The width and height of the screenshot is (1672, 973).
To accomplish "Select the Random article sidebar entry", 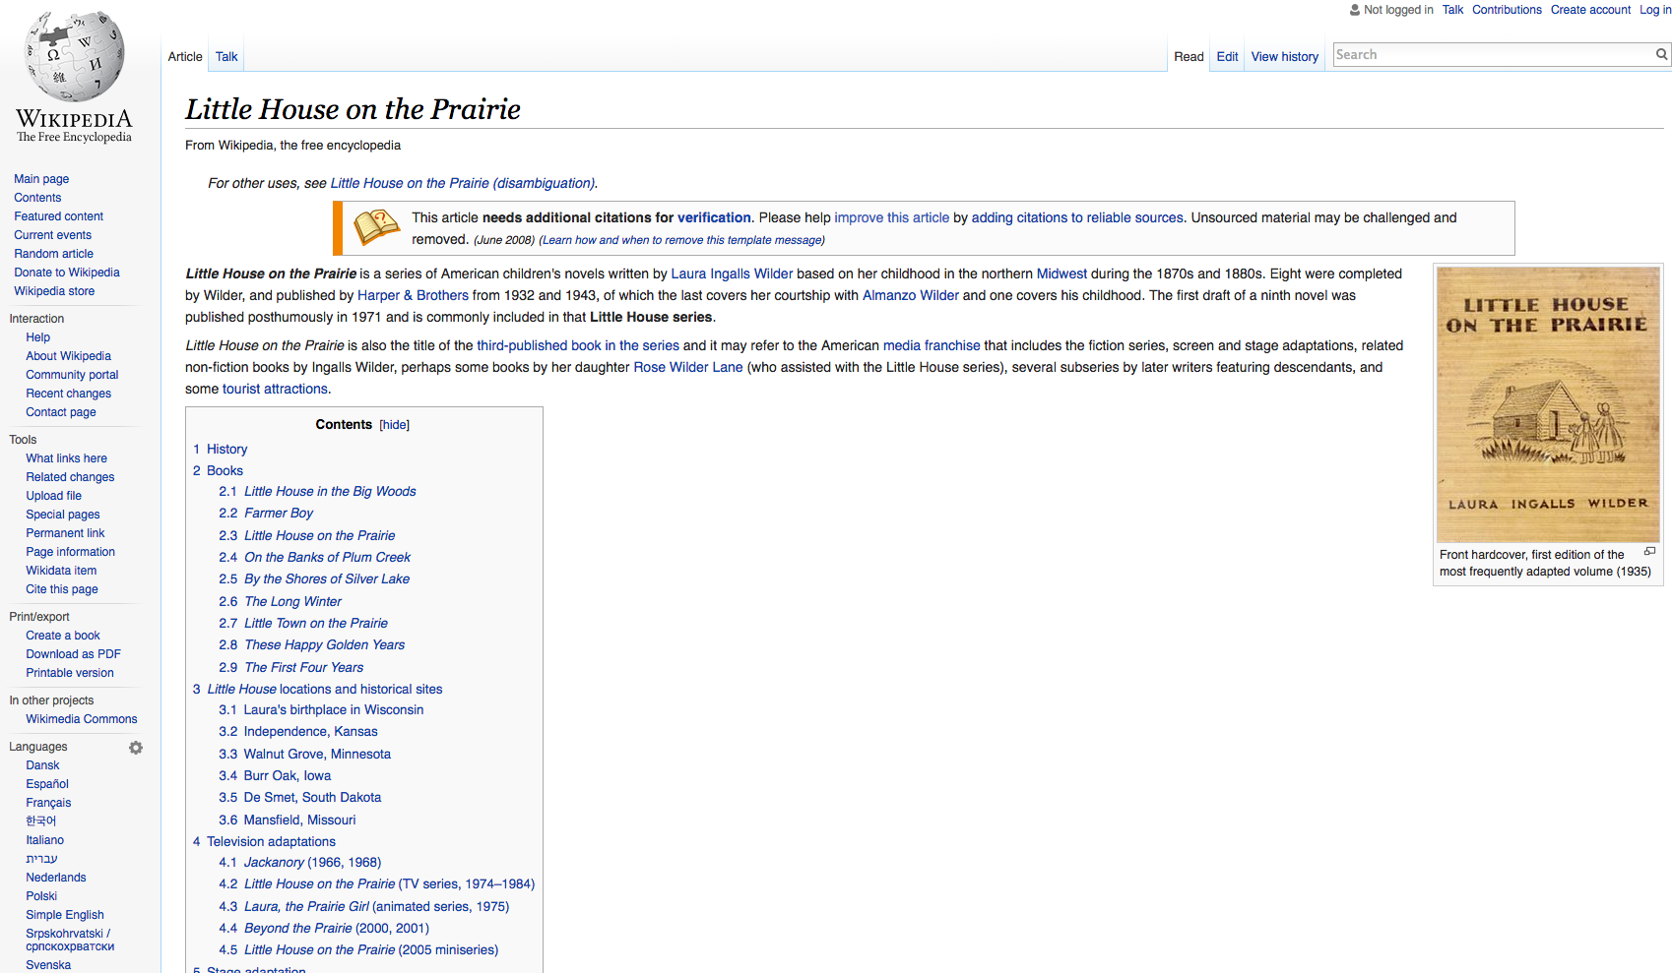I will (53, 253).
